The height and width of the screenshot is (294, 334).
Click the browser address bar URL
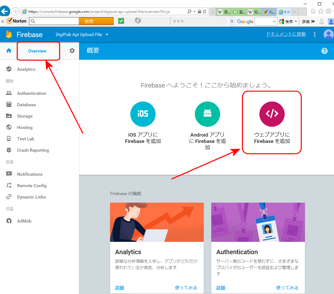tap(99, 11)
